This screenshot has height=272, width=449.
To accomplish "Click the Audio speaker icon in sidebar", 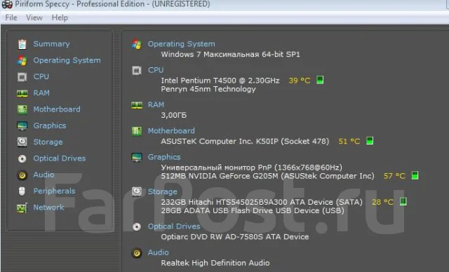I will (x=22, y=175).
